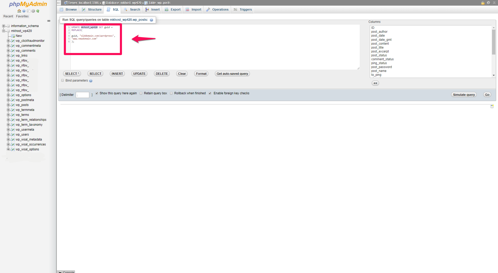Click the link chain icon above database tree
This screenshot has height=273, width=498.
point(49,21)
